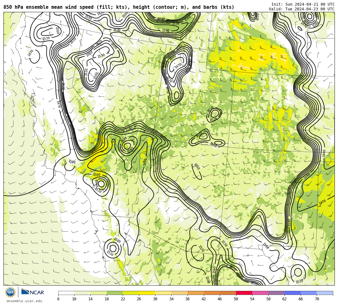Click the orange 38–42 kts swatch

[x=196, y=293]
